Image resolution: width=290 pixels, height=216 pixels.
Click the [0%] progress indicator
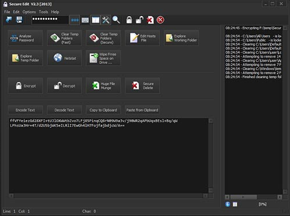[262, 204]
